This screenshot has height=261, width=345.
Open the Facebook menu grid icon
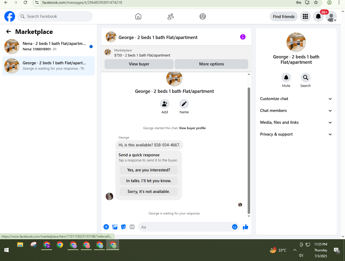pyautogui.click(x=305, y=16)
